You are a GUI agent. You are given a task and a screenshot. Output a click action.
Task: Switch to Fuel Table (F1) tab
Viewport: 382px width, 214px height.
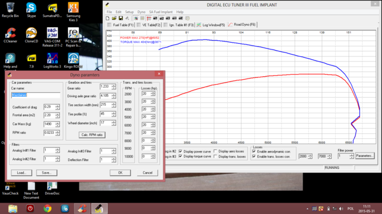[120, 25]
